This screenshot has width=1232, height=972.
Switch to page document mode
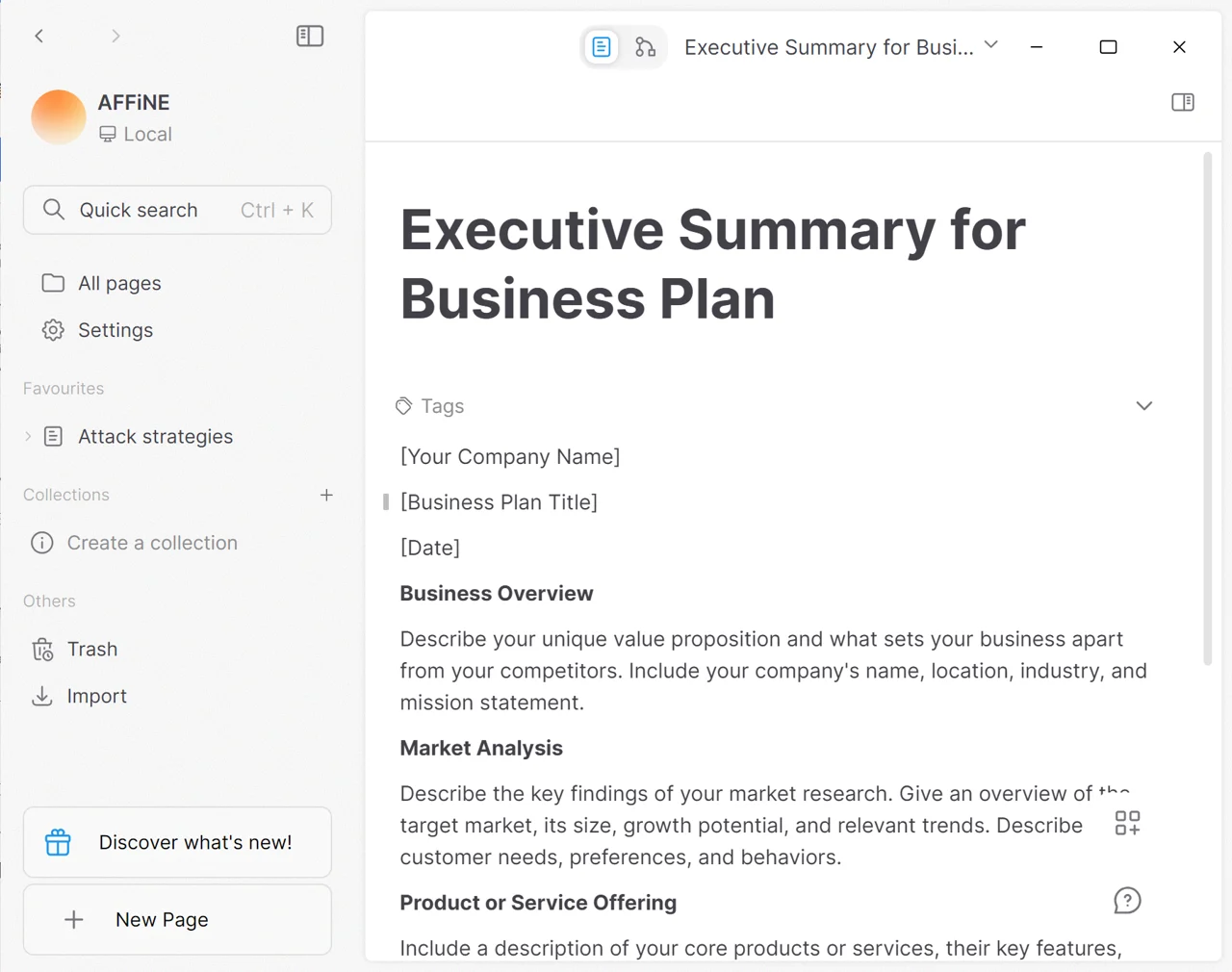(602, 47)
